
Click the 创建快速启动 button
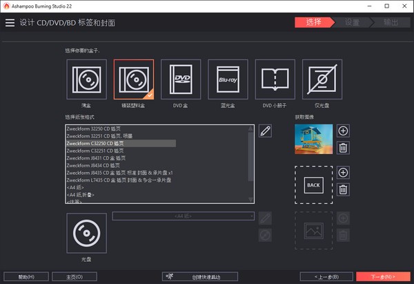point(200,277)
